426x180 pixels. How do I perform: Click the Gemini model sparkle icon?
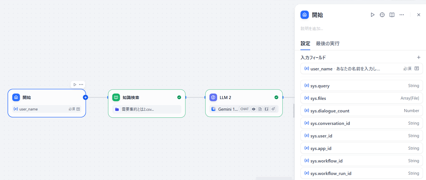[213, 109]
